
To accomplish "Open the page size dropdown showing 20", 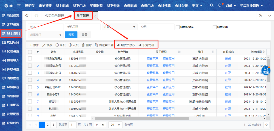I will tap(115, 125).
